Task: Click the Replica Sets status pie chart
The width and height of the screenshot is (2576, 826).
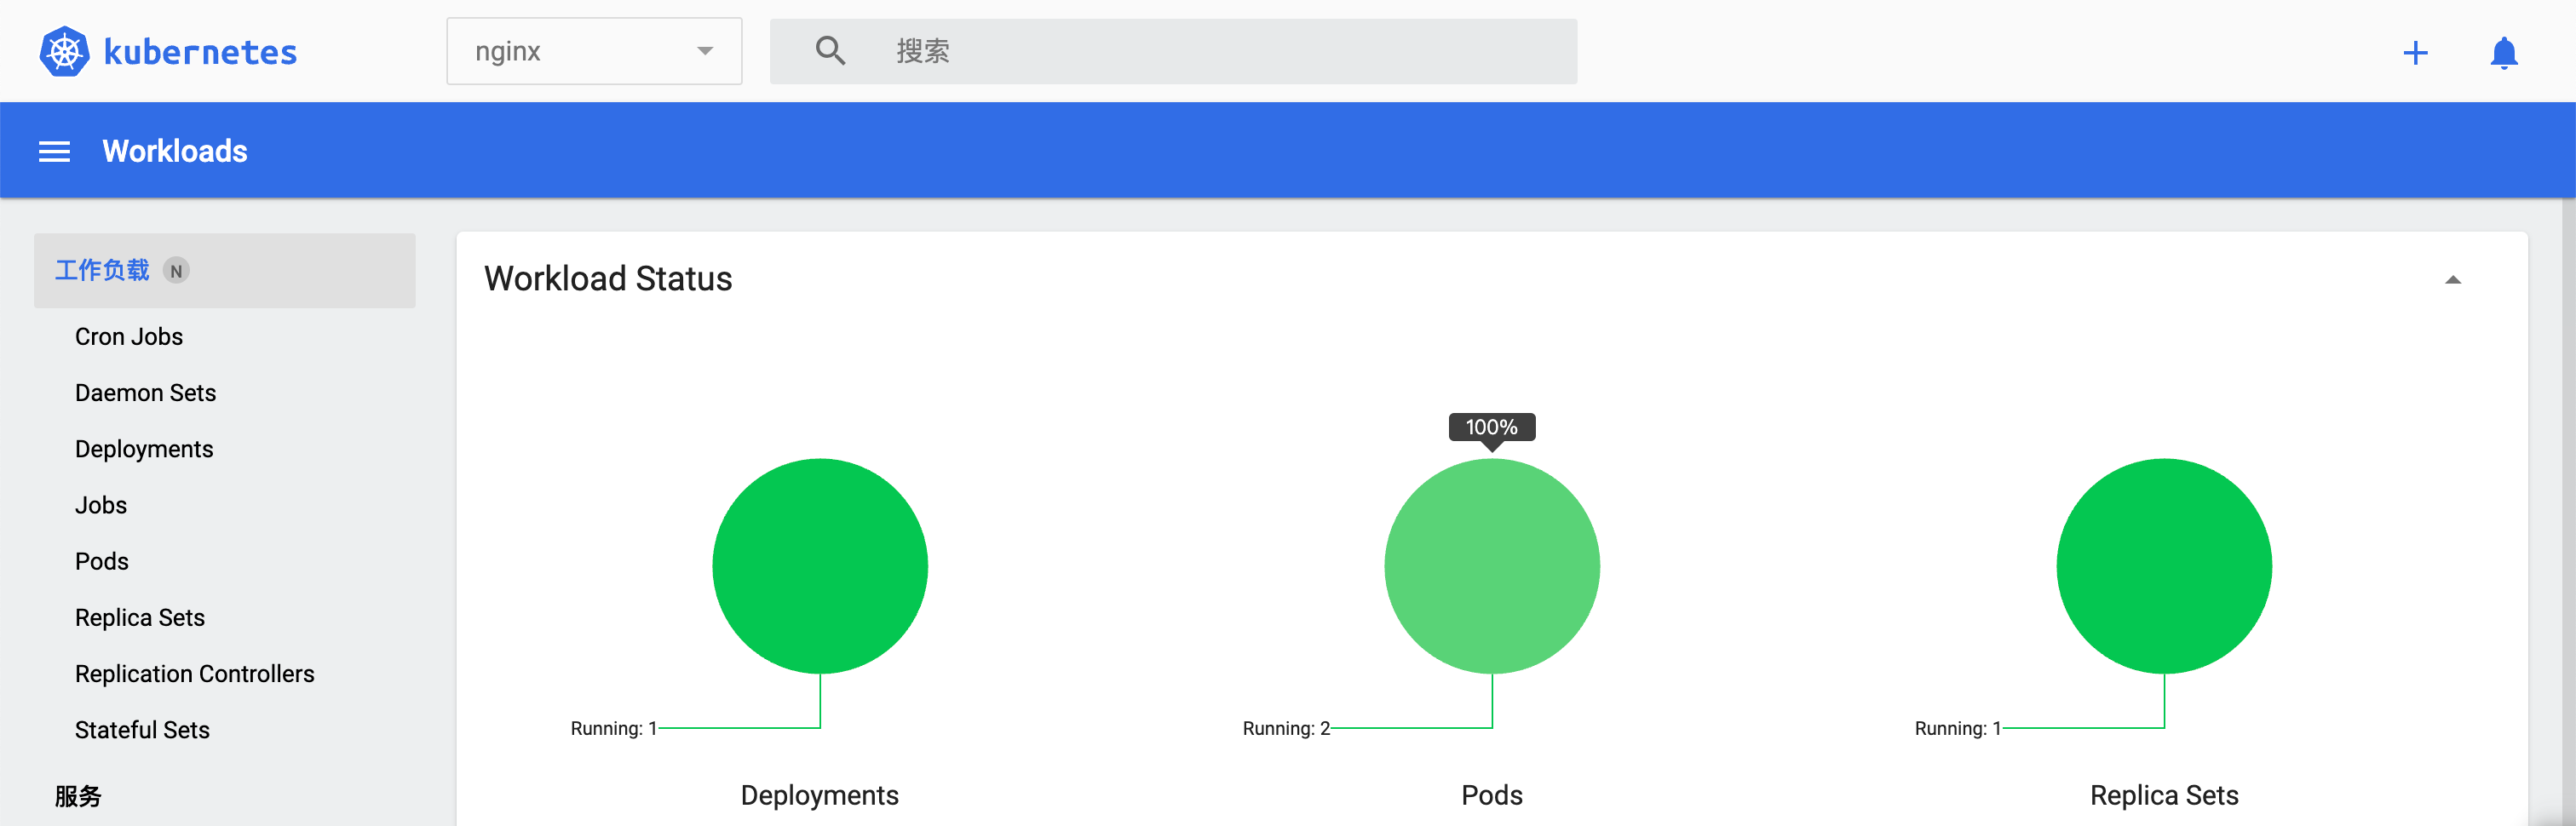Action: pos(2164,566)
